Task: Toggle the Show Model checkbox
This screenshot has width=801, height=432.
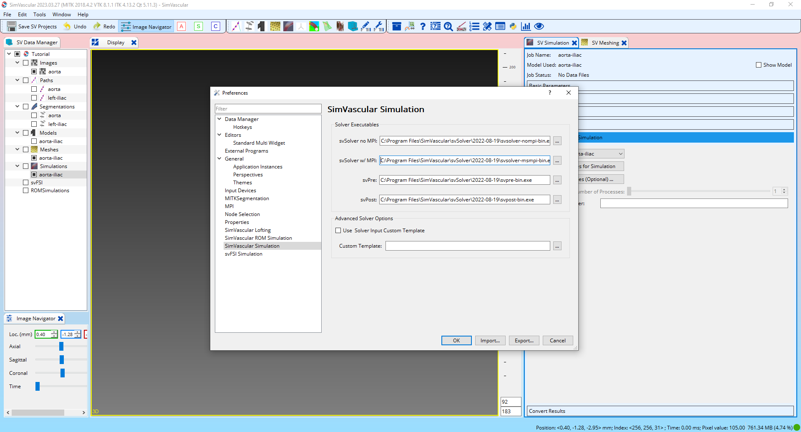Action: tap(758, 65)
